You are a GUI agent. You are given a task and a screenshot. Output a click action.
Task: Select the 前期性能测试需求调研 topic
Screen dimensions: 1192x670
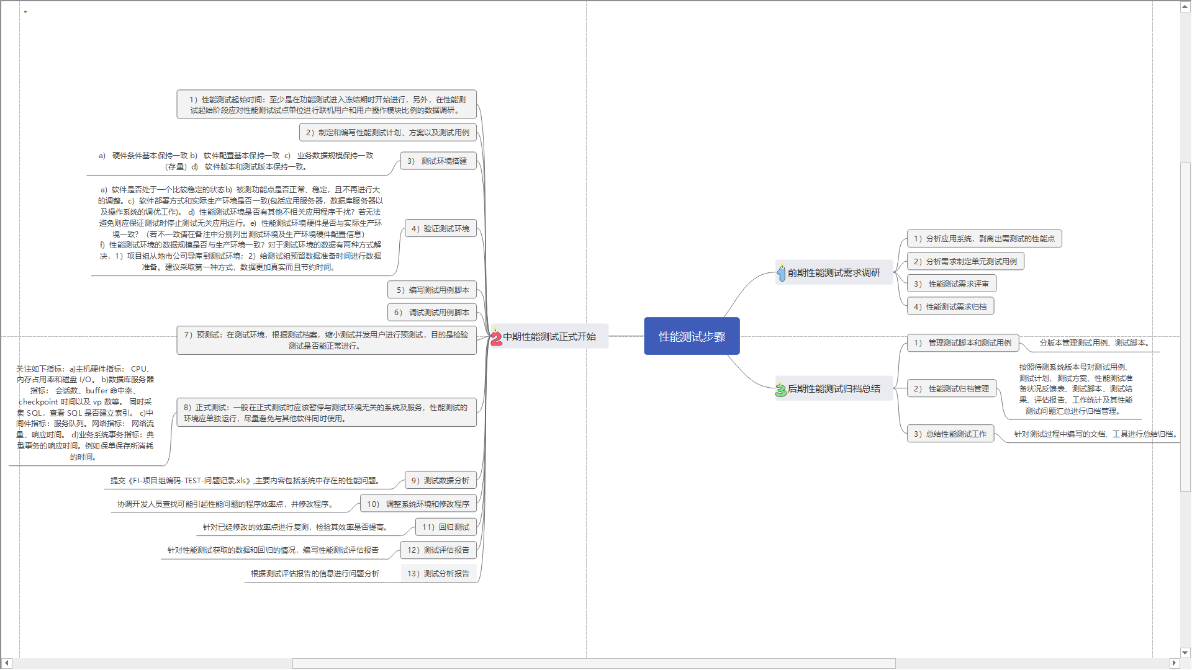[x=834, y=273]
